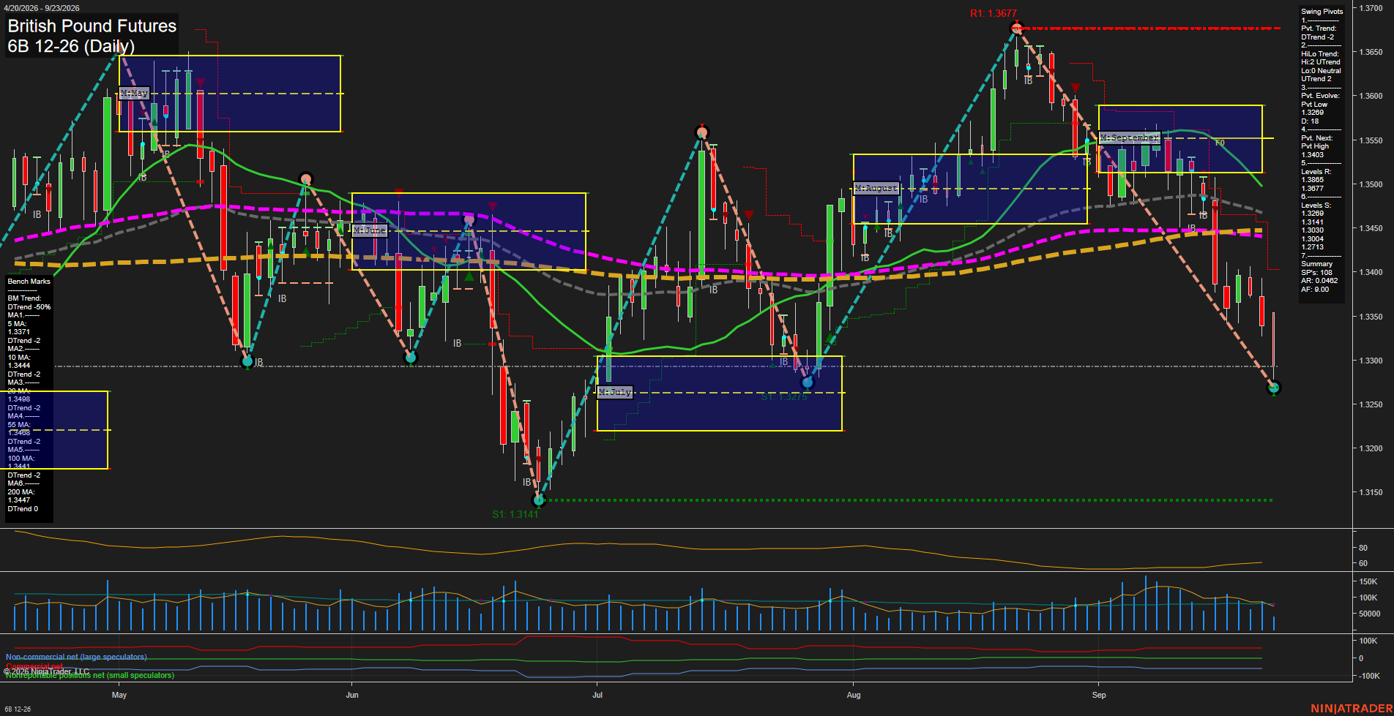Click the Nonreportable positions net legend
Viewport: 1394px width, 716px height.
click(89, 675)
